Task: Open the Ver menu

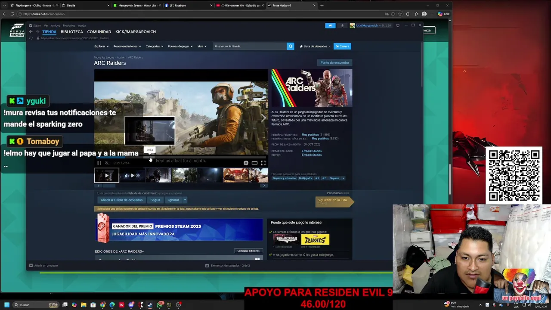Action: click(46, 25)
